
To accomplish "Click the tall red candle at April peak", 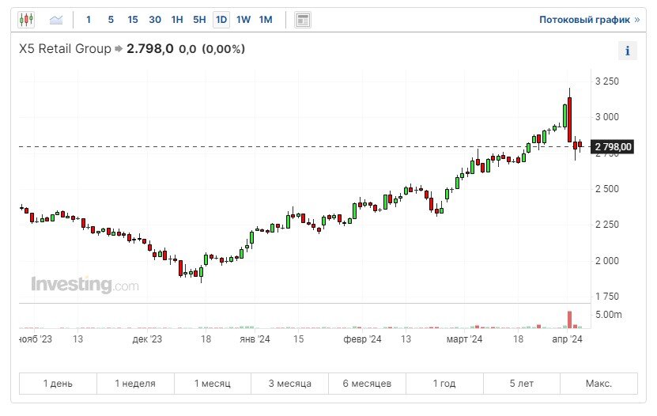I will click(x=569, y=119).
